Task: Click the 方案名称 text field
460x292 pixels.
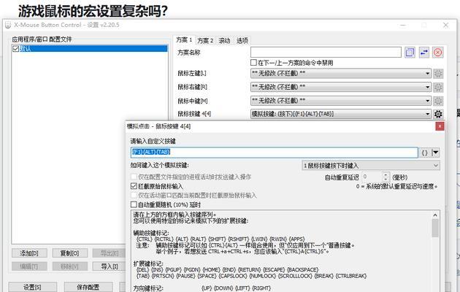Action: click(x=326, y=53)
